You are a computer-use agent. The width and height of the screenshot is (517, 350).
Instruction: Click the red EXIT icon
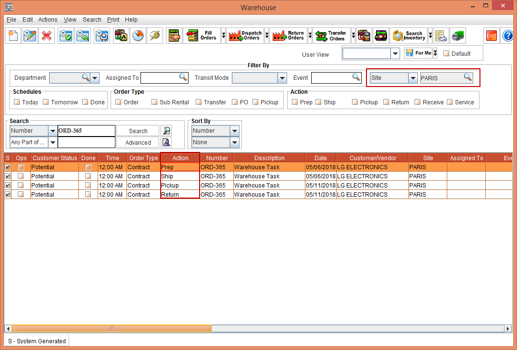pos(491,36)
